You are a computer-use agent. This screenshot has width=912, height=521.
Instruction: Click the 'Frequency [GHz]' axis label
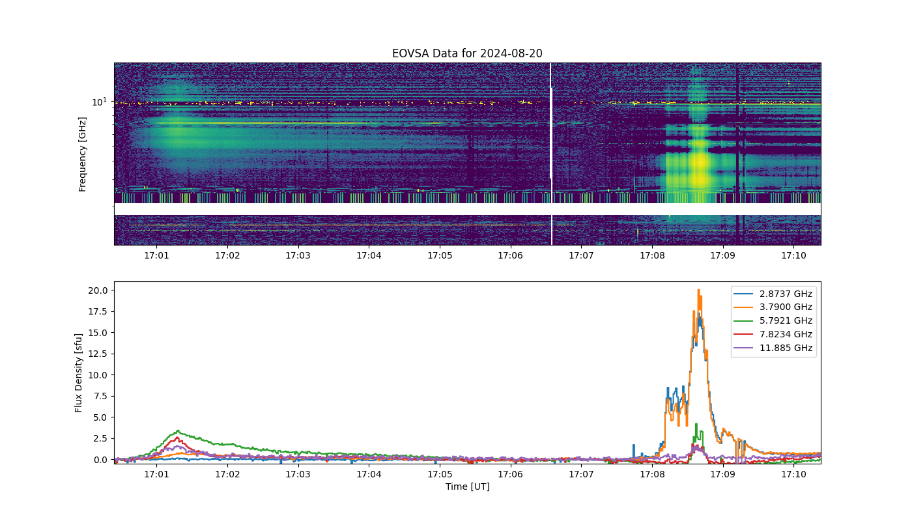[x=83, y=154]
